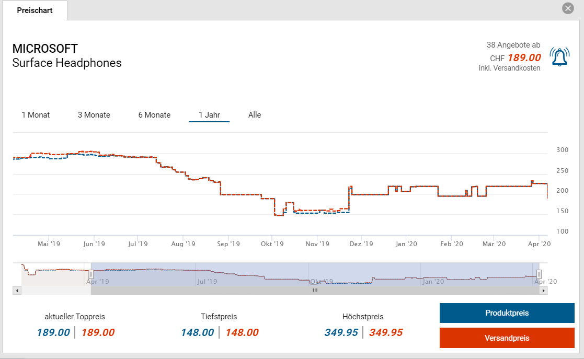Screen dimensions: 584x359
Task: Click the unselected navigator area before Apr '19
Action: [55, 274]
